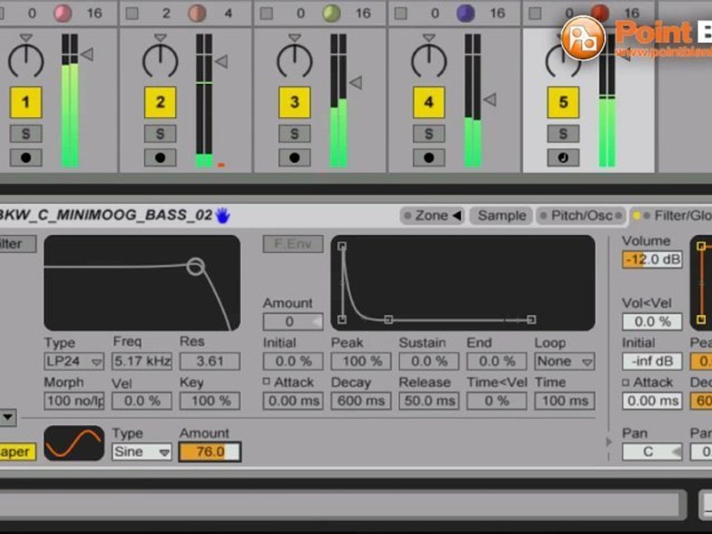This screenshot has width=712, height=534.
Task: Click the shaper sine curve display
Action: [74, 444]
